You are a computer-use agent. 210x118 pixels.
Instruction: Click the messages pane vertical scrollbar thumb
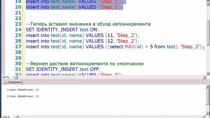207,96
